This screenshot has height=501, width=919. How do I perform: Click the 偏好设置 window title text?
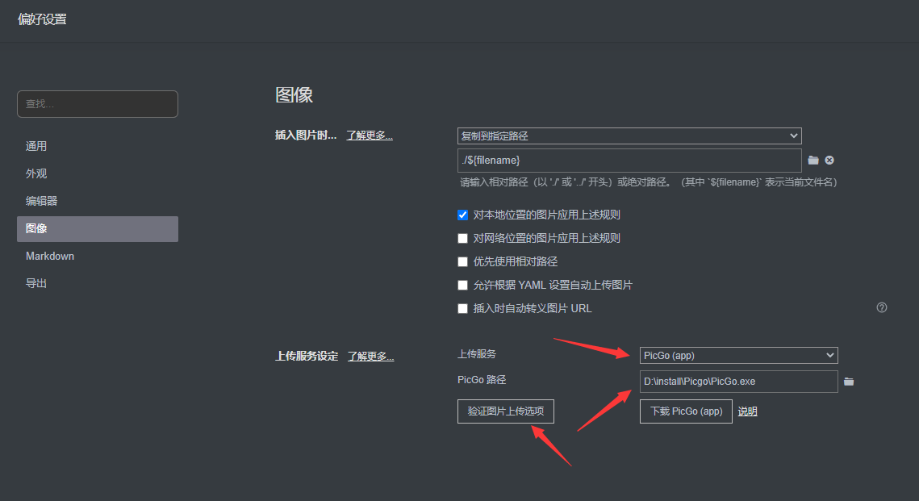pos(42,19)
